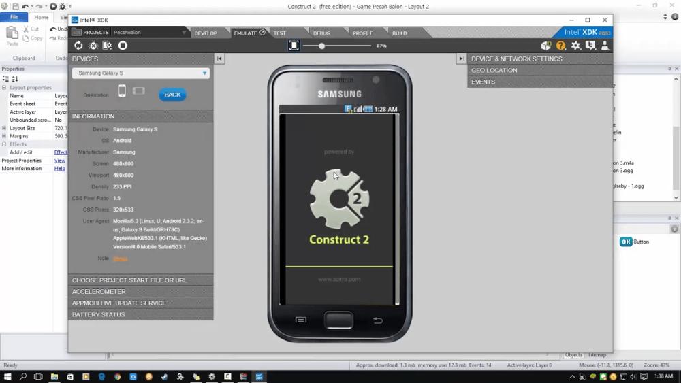Switch to the TEST tab
The width and height of the screenshot is (681, 383).
(280, 33)
